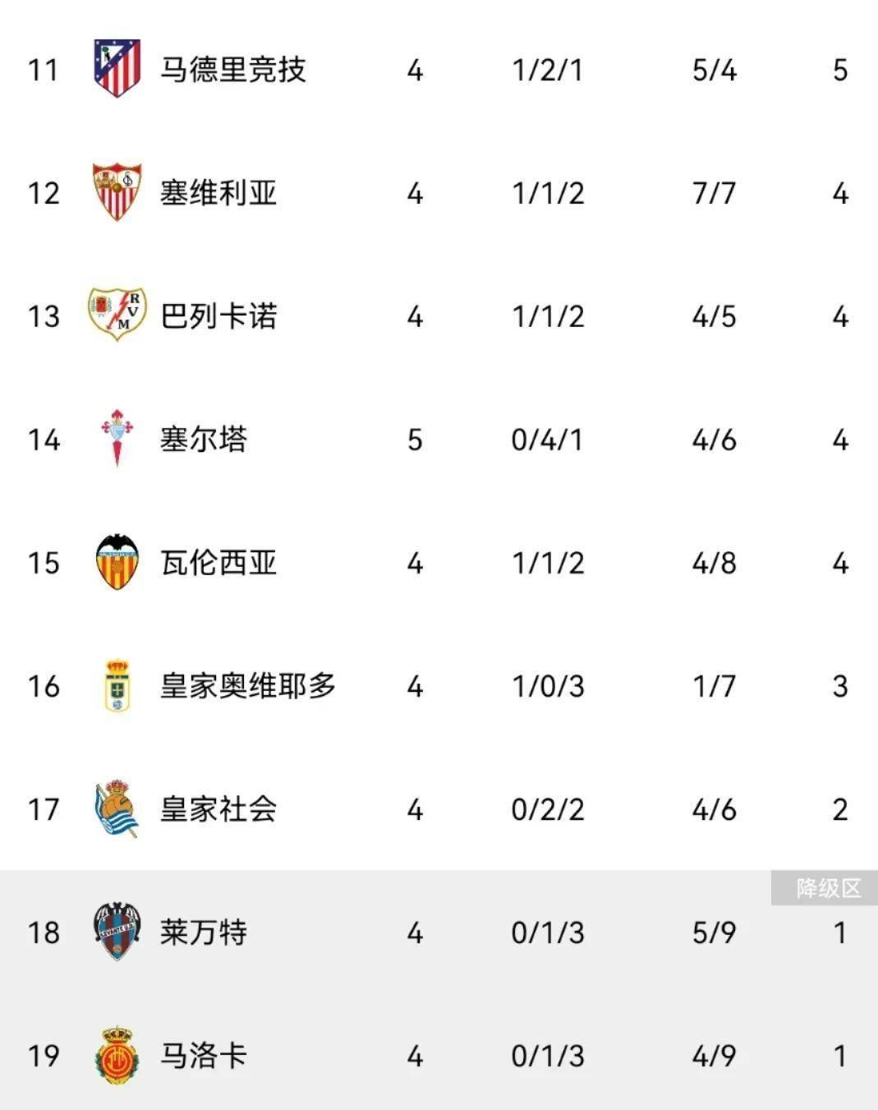Click rank number 11
The image size is (878, 1110).
43,70
